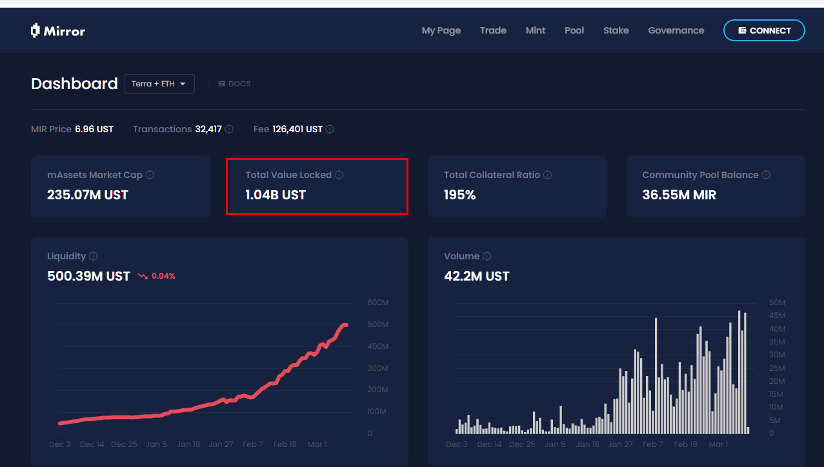Screen dimensions: 824x467
Task: Click the 235.07M UST market cap value
Action: point(88,195)
